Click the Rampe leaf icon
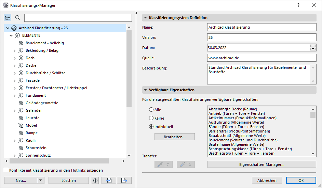Viewport: 322px width, 188px height. point(21,133)
